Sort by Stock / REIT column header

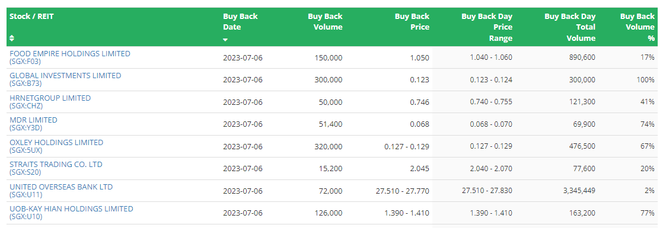pyautogui.click(x=32, y=17)
